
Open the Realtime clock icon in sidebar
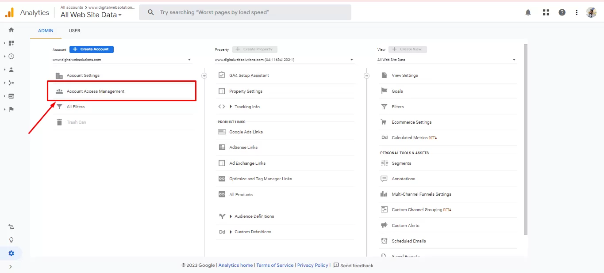coord(11,57)
